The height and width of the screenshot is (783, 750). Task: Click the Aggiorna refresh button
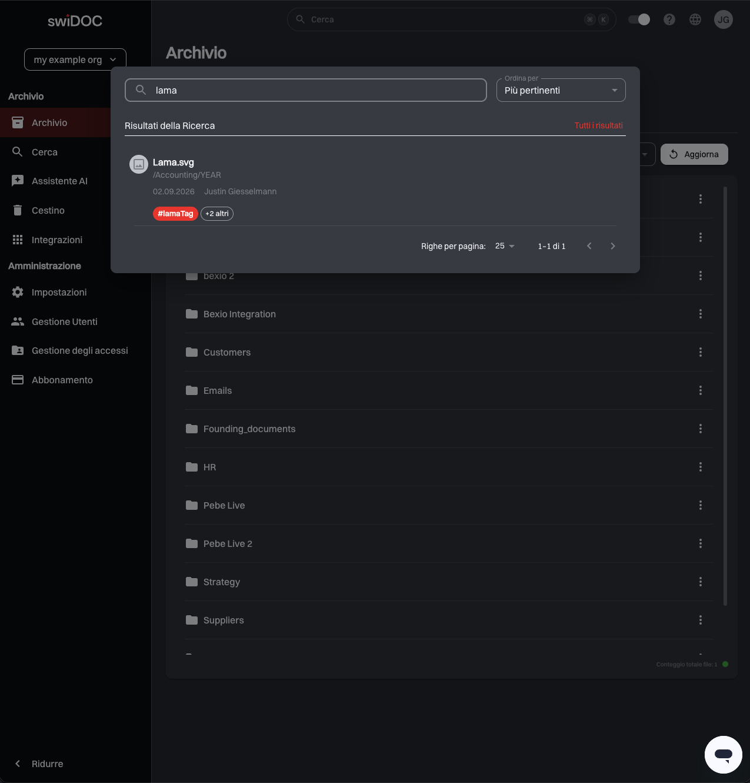pos(694,154)
